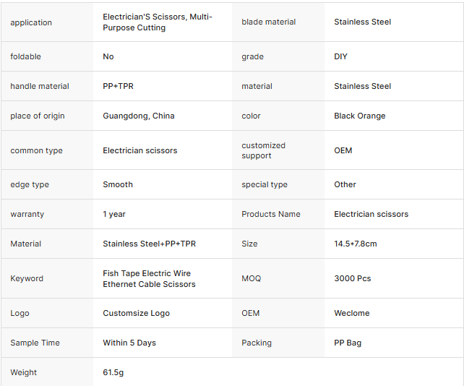Screen dimensions: 464x386
Task: Click the '14.5*7.8cm' size value
Action: pyautogui.click(x=355, y=244)
